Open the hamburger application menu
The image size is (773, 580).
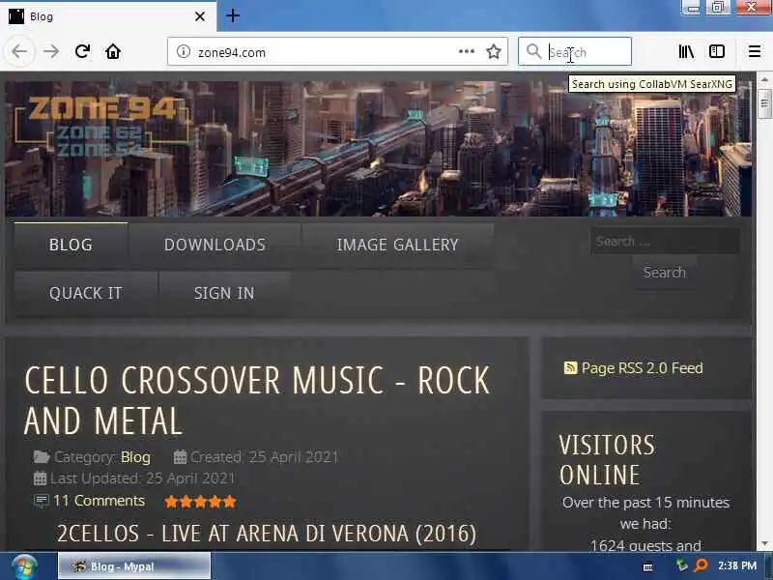[x=755, y=51]
